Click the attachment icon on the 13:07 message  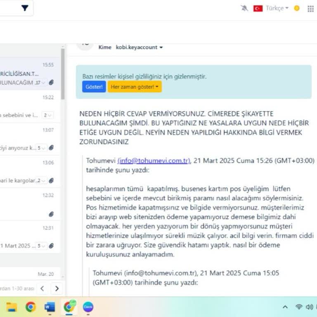[x=51, y=148]
